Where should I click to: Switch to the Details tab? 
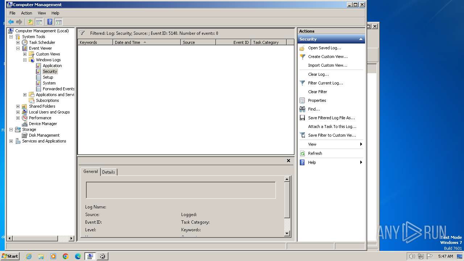click(108, 172)
